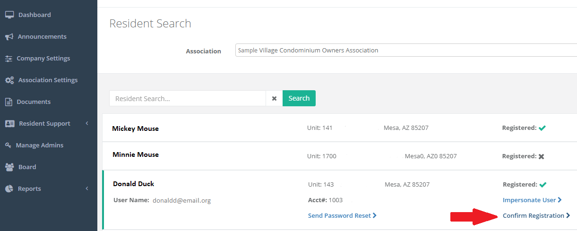Click the Company Settings sliders icon
577x231 pixels.
[x=9, y=59]
